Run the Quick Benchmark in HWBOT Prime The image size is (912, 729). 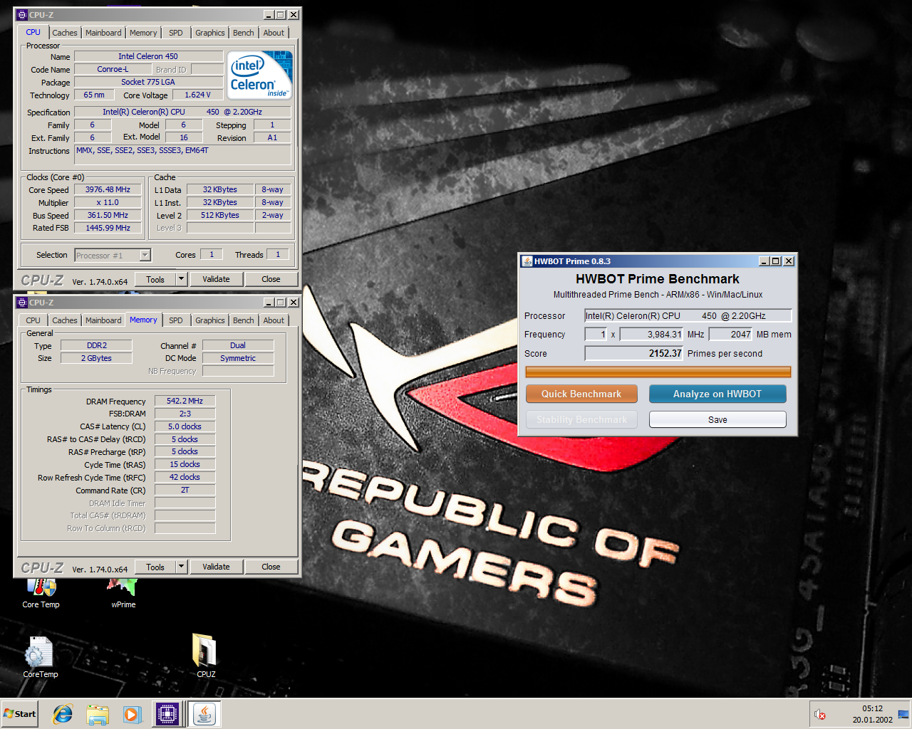point(581,394)
